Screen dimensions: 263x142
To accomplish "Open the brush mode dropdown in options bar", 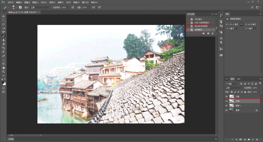I will [x=40, y=7].
